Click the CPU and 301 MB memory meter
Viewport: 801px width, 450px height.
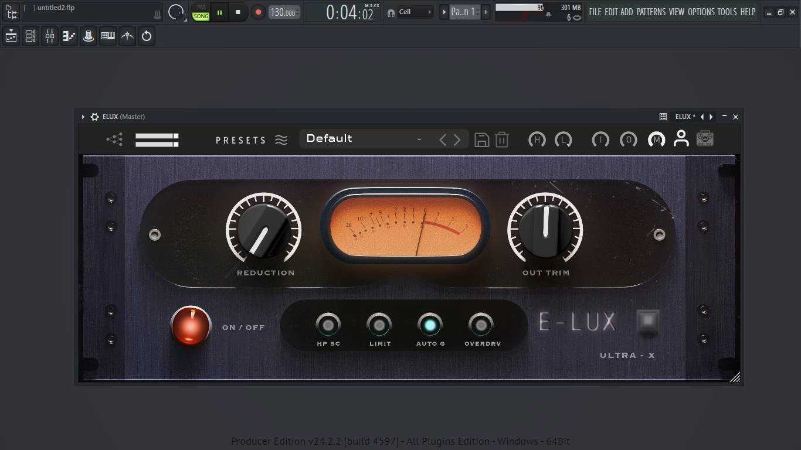click(538, 12)
